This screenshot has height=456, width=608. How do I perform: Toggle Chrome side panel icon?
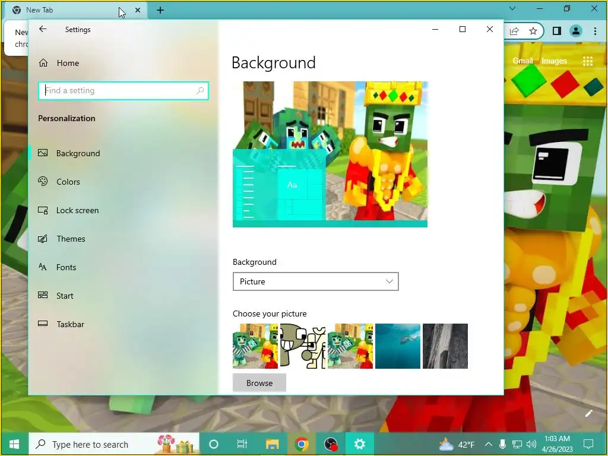tap(557, 31)
